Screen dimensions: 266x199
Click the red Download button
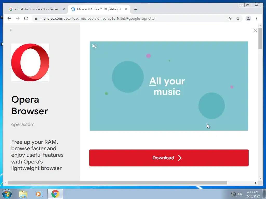click(169, 158)
